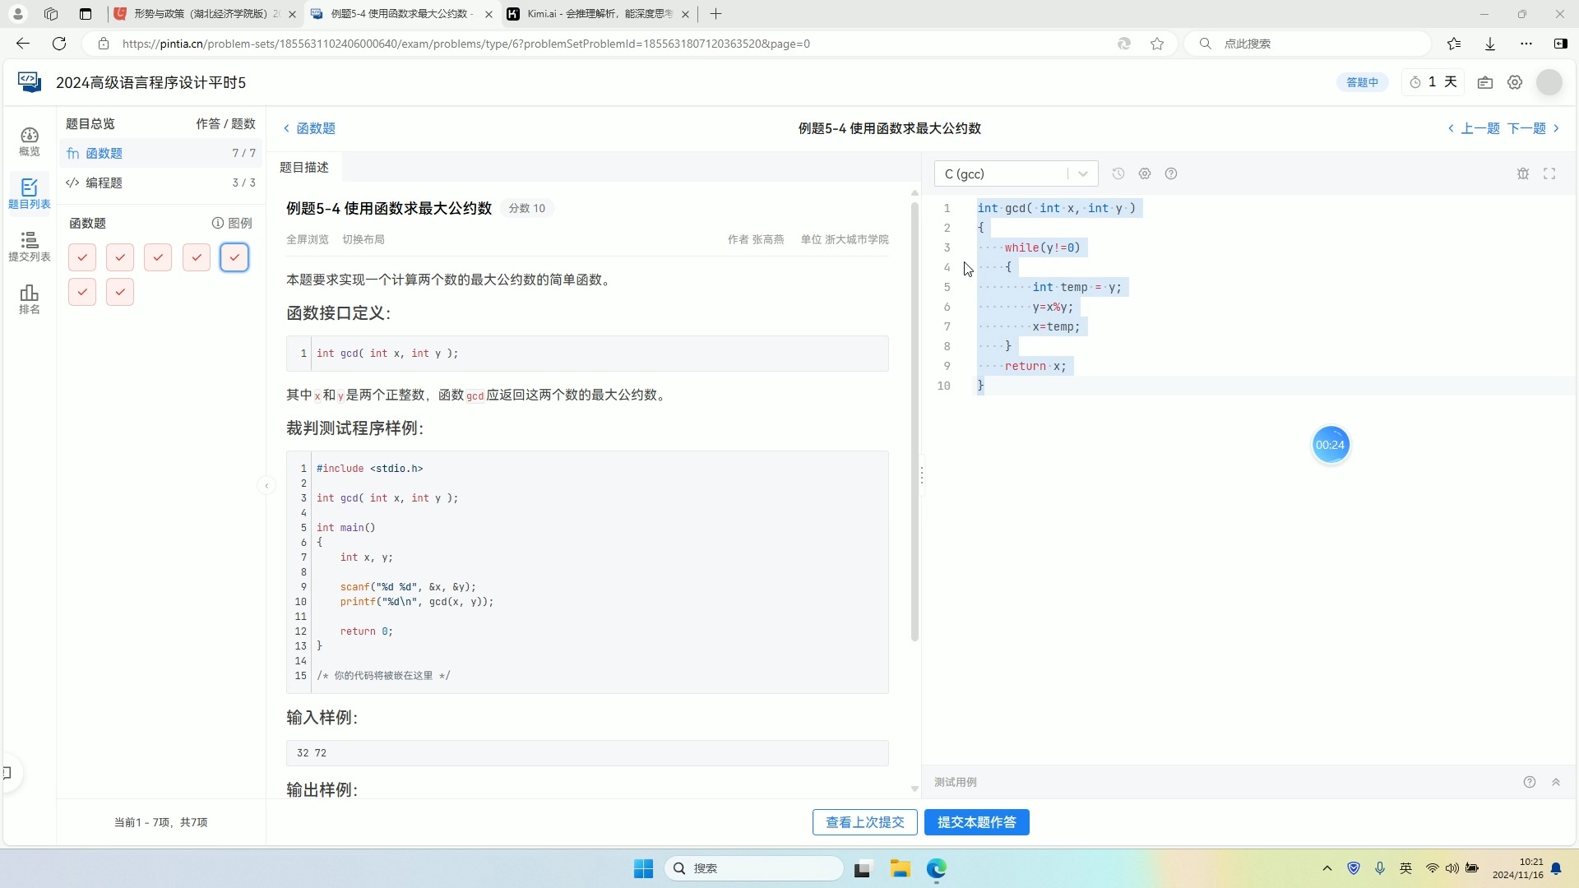The height and width of the screenshot is (888, 1579).
Task: Click the problem description scrollbar
Action: click(915, 422)
